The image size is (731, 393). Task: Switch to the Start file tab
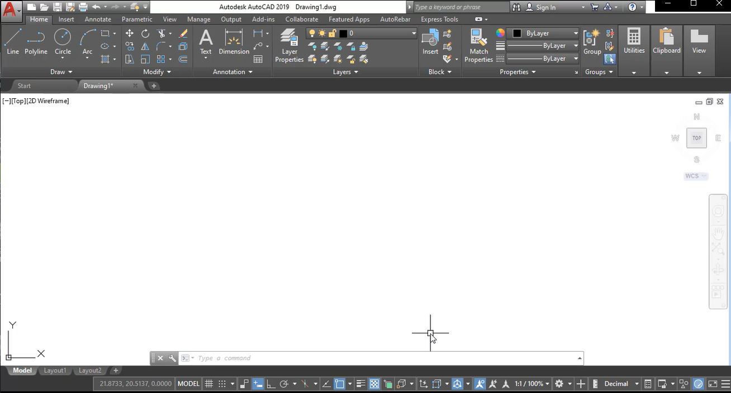(24, 86)
